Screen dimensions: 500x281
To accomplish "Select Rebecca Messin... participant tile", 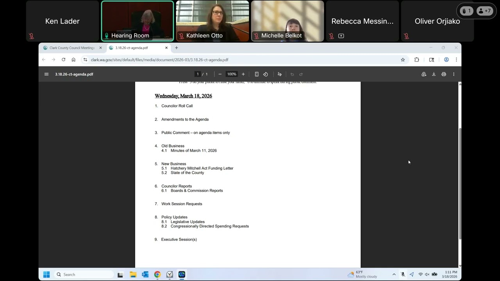I will point(362,21).
